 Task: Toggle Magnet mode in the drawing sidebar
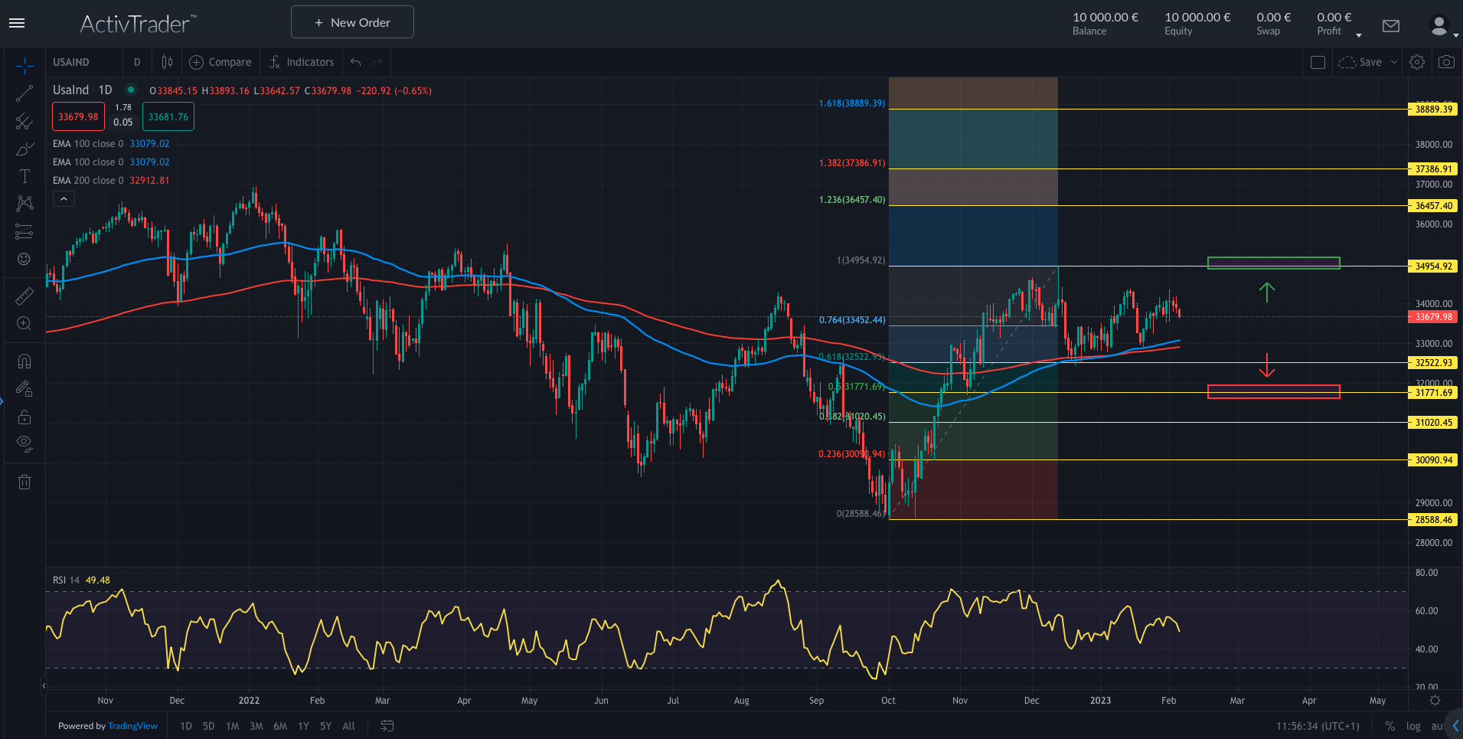point(24,360)
